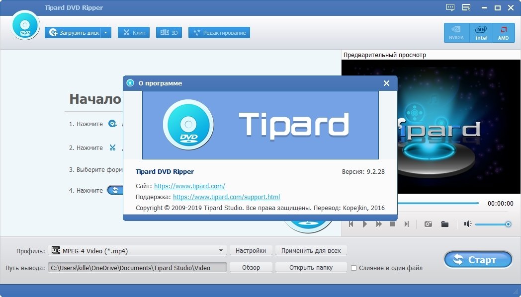
Task: Toggle NVIDIA acceleration icon
Action: [456, 32]
